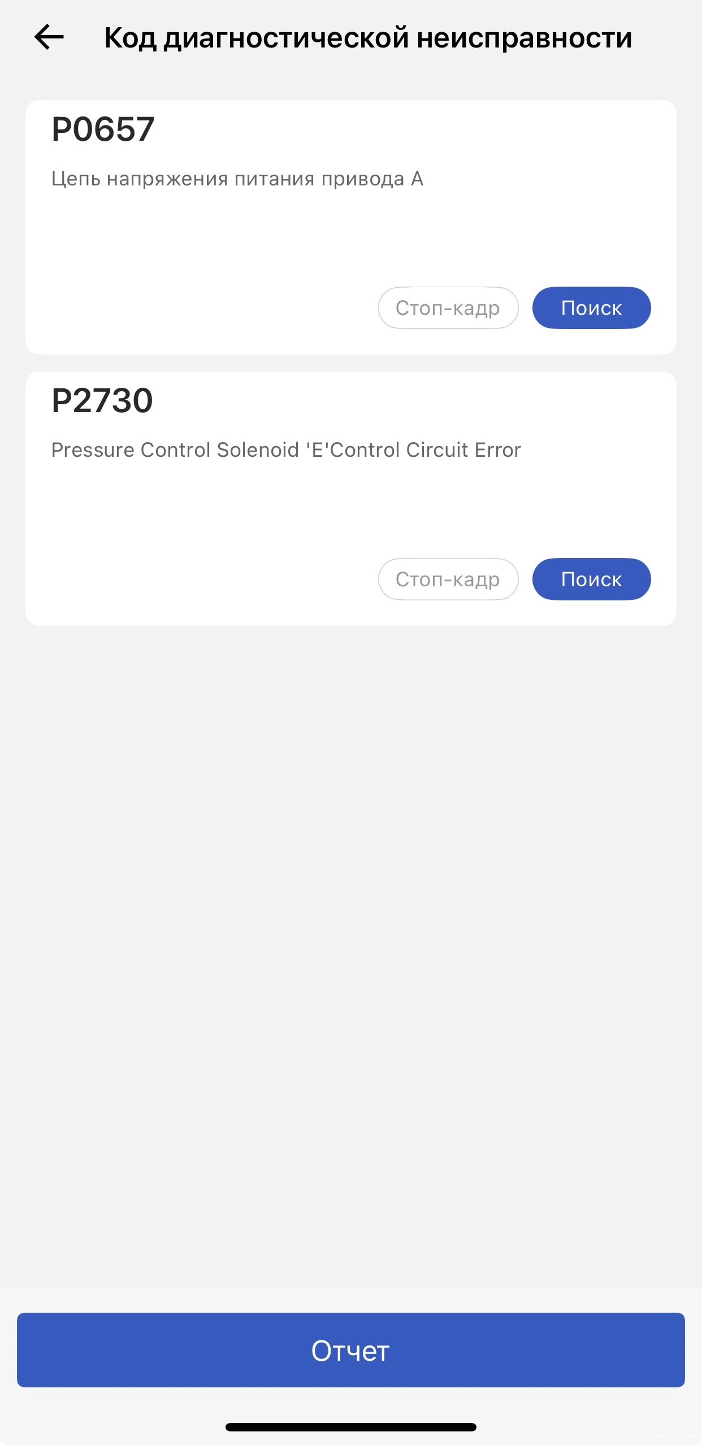The width and height of the screenshot is (702, 1445).
Task: Click the word "Код" in the header
Action: pos(130,38)
